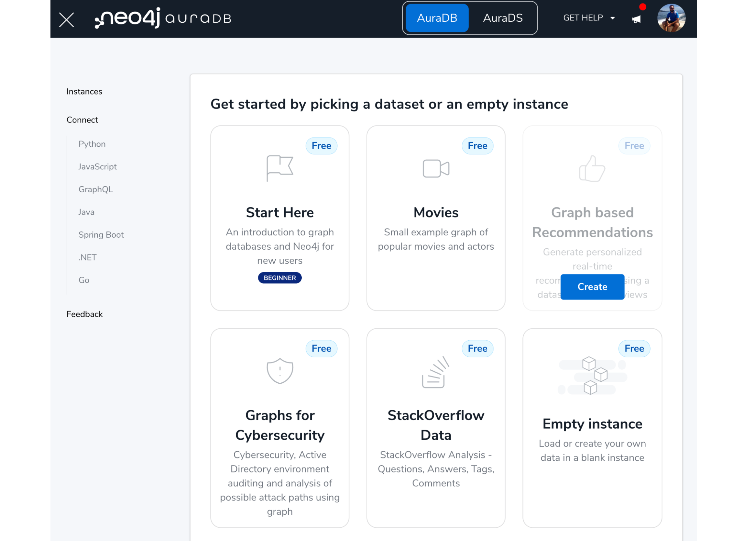Click the BEGINNER badge on Start Here
The width and height of the screenshot is (744, 541).
click(279, 277)
